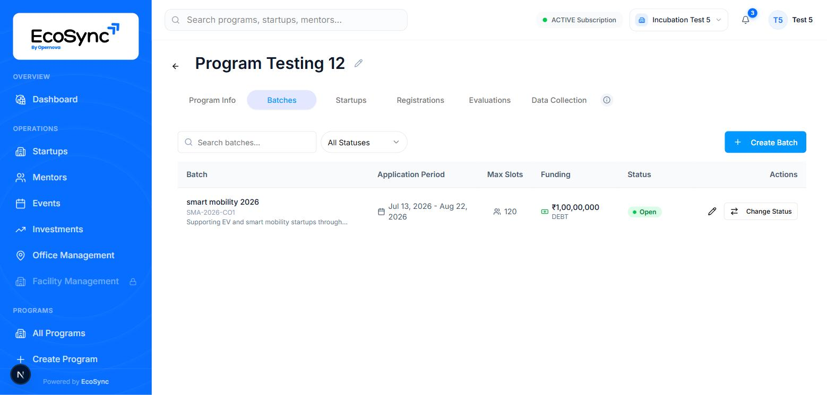This screenshot has width=827, height=395.
Task: Click Change Status for smart mobility 2026
Action: tap(761, 212)
